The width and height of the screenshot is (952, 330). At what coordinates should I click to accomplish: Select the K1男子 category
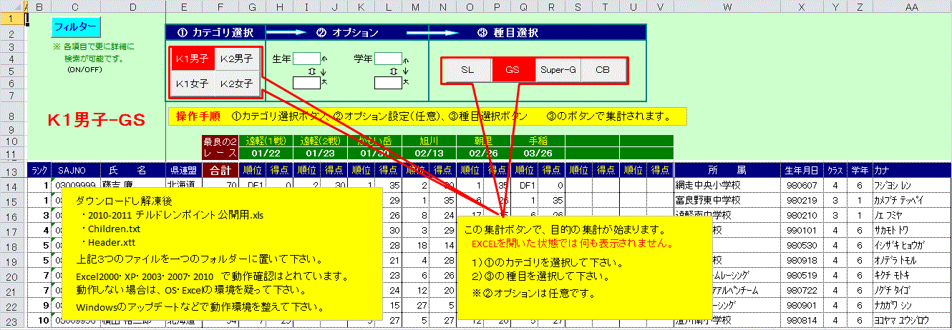192,59
